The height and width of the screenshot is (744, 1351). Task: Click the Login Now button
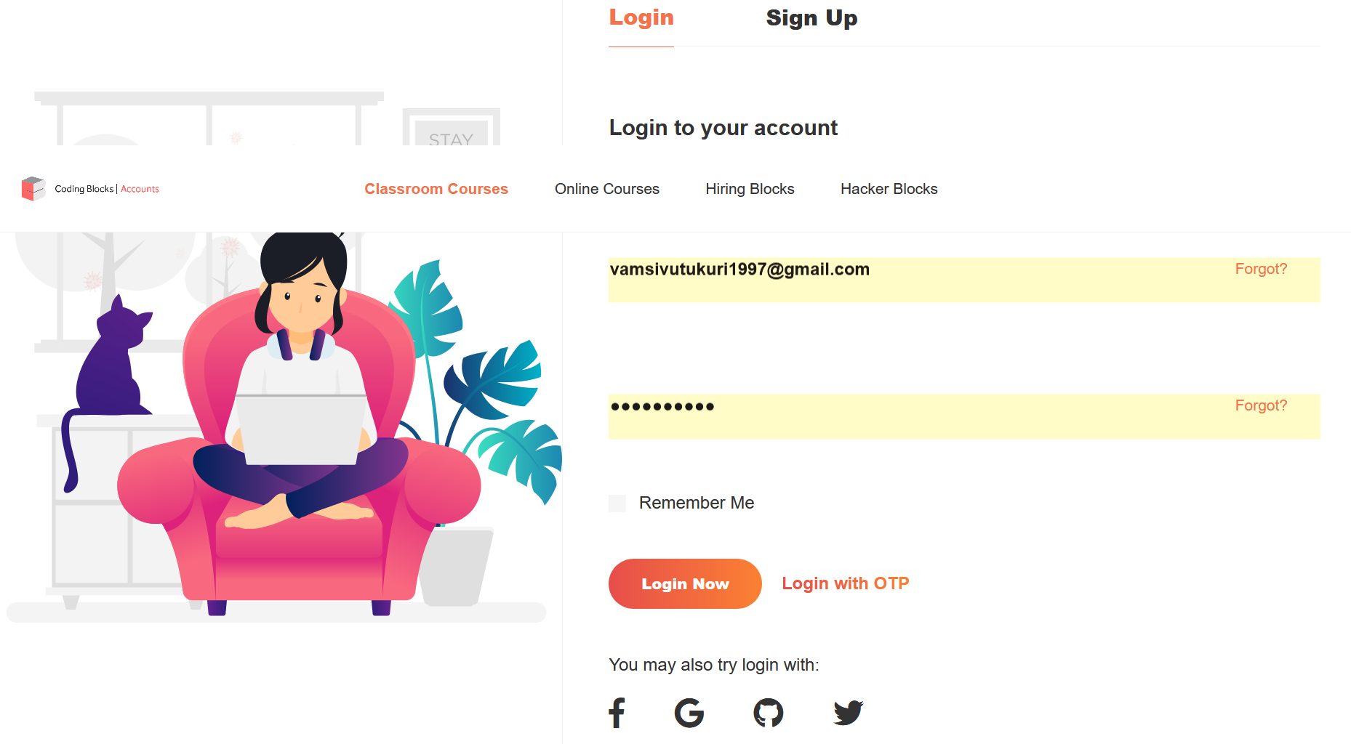pos(685,583)
